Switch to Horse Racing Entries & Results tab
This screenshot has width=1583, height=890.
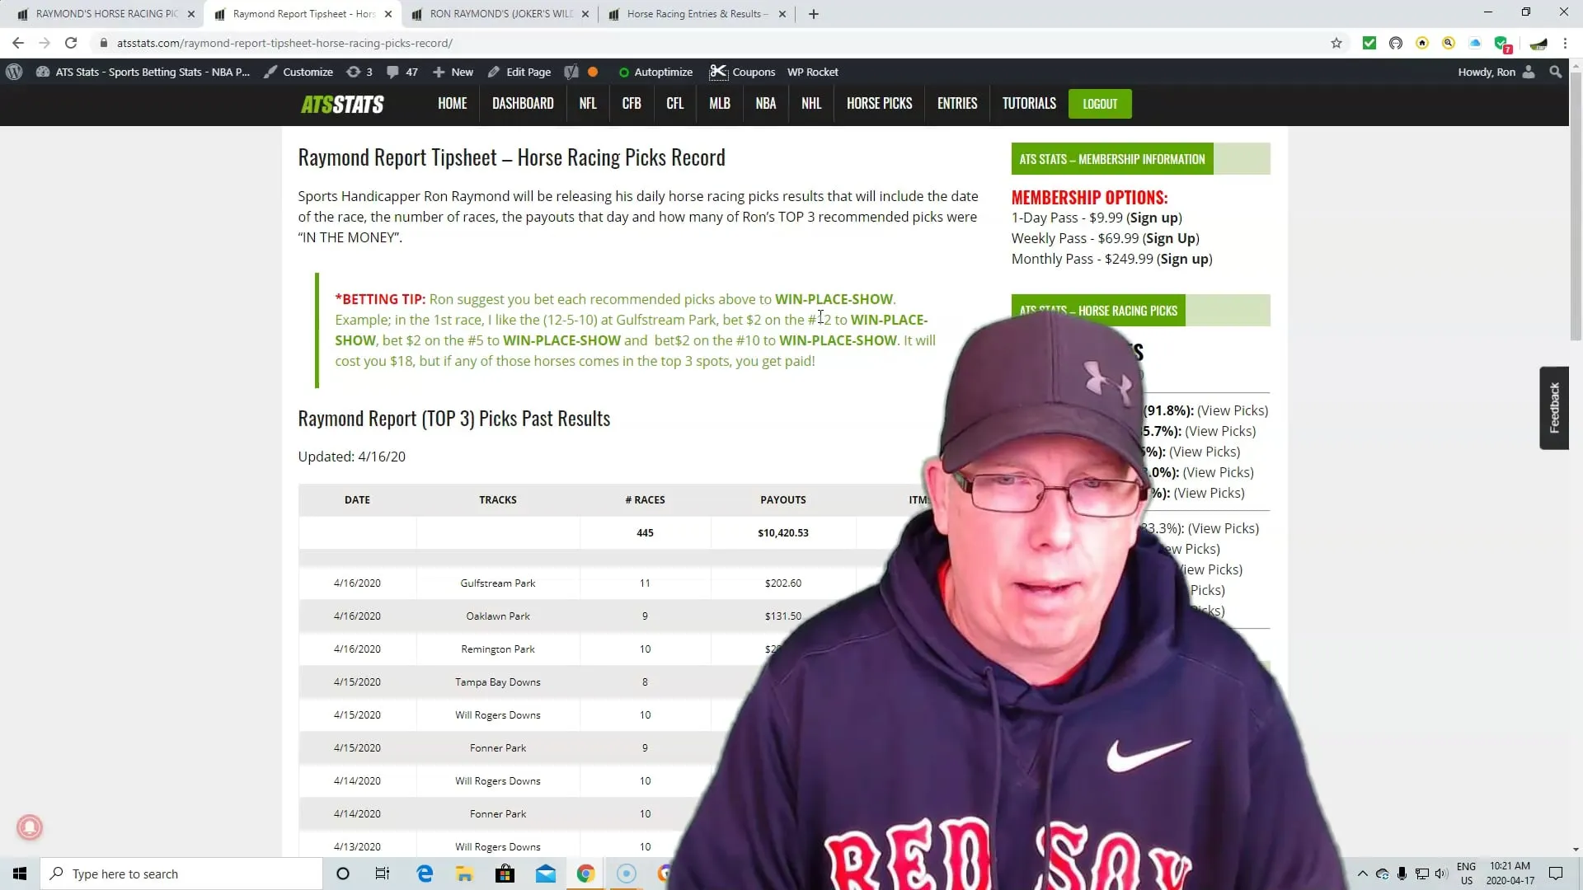697,14
